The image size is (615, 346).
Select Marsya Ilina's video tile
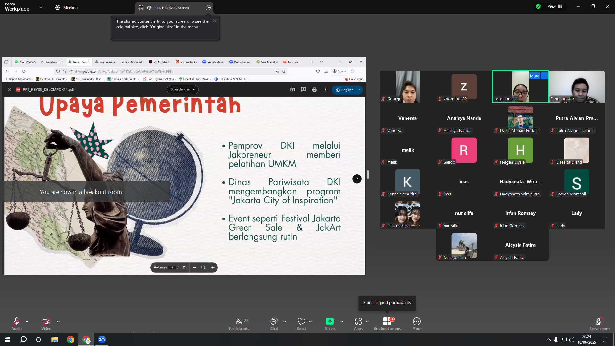tap(464, 245)
